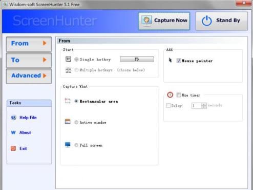Switch to the To tab
The height and width of the screenshot is (190, 253).
pyautogui.click(x=29, y=60)
